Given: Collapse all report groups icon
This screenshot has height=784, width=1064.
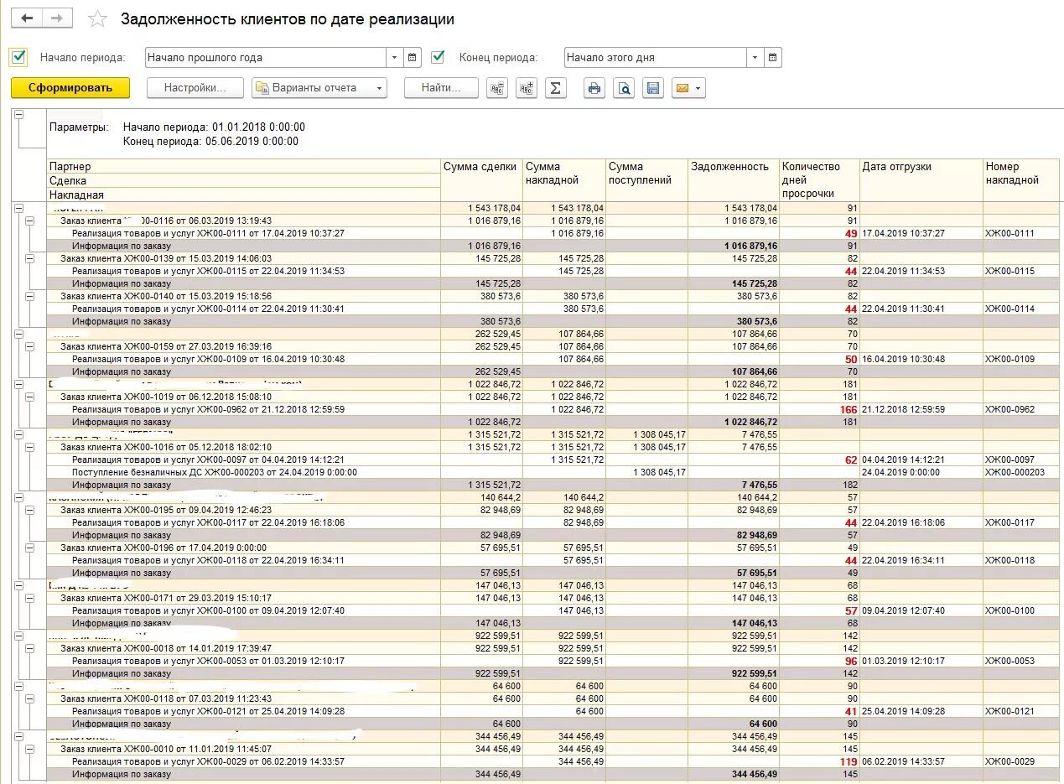Looking at the screenshot, I should click(x=498, y=88).
